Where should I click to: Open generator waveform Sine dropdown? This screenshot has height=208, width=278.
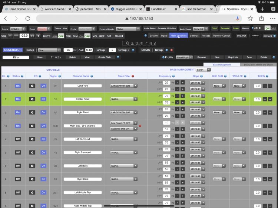[49, 50]
